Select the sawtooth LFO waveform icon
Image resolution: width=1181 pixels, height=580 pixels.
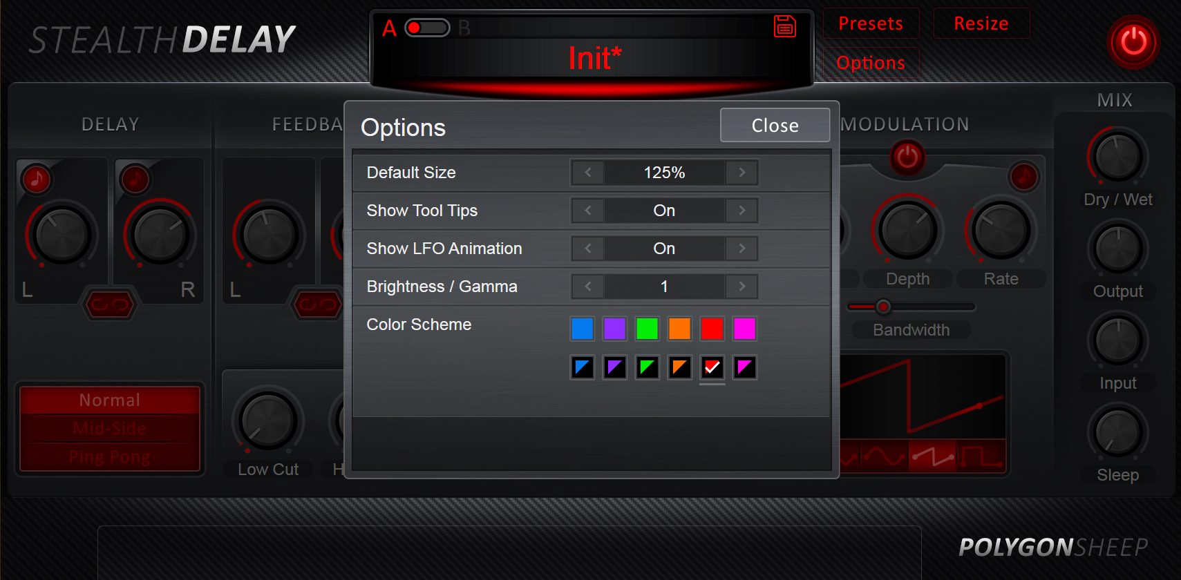click(x=932, y=456)
